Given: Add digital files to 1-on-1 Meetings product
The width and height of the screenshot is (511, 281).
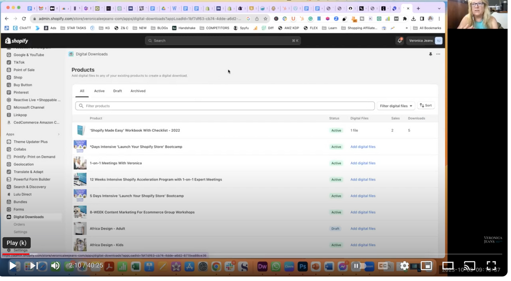Looking at the screenshot, I should [363, 163].
